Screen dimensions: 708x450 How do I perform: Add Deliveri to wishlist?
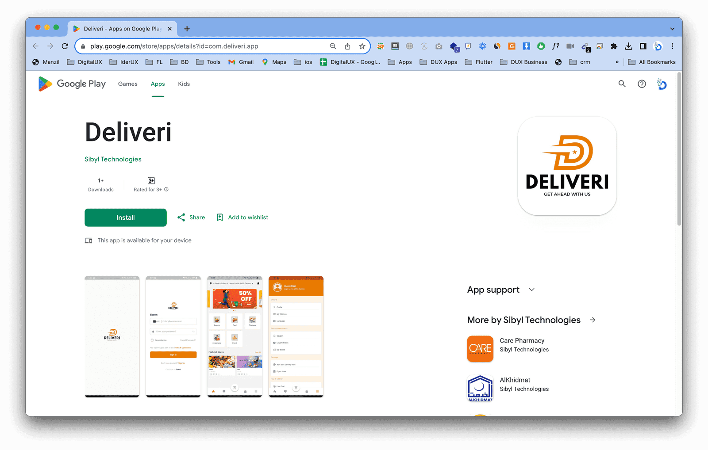coord(242,217)
